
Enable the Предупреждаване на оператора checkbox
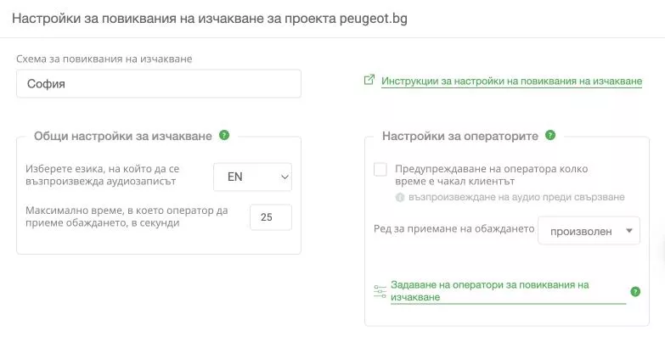click(380, 170)
